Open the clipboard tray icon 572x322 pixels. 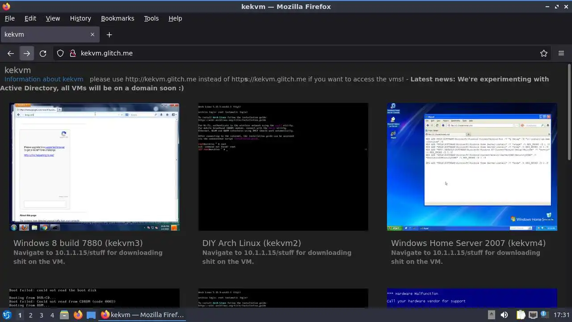(521, 315)
